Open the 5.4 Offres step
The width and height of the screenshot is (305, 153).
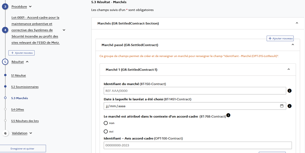point(17,109)
